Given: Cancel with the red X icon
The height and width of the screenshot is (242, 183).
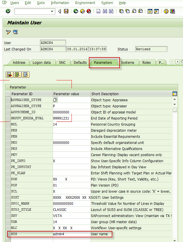Looking at the screenshot, I should (x=89, y=11).
